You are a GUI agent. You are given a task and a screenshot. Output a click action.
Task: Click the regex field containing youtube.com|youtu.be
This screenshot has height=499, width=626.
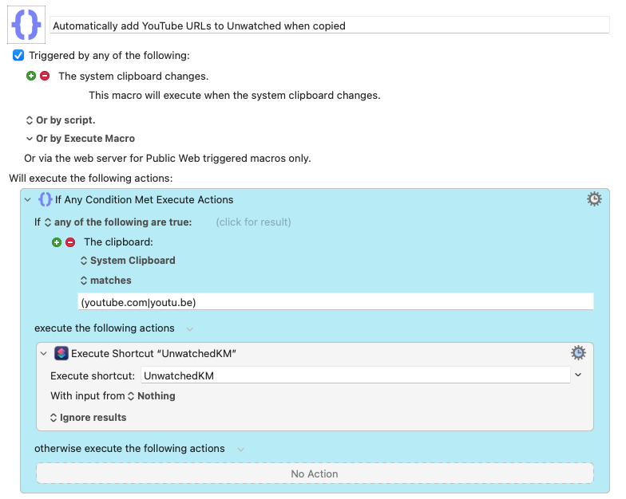[335, 302]
